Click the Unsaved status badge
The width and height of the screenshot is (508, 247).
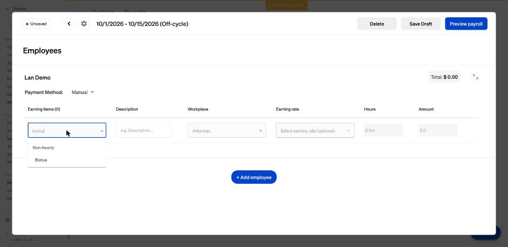pos(36,24)
